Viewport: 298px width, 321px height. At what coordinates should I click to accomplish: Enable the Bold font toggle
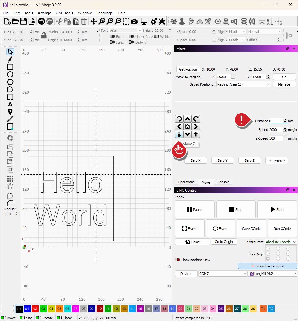(x=112, y=37)
